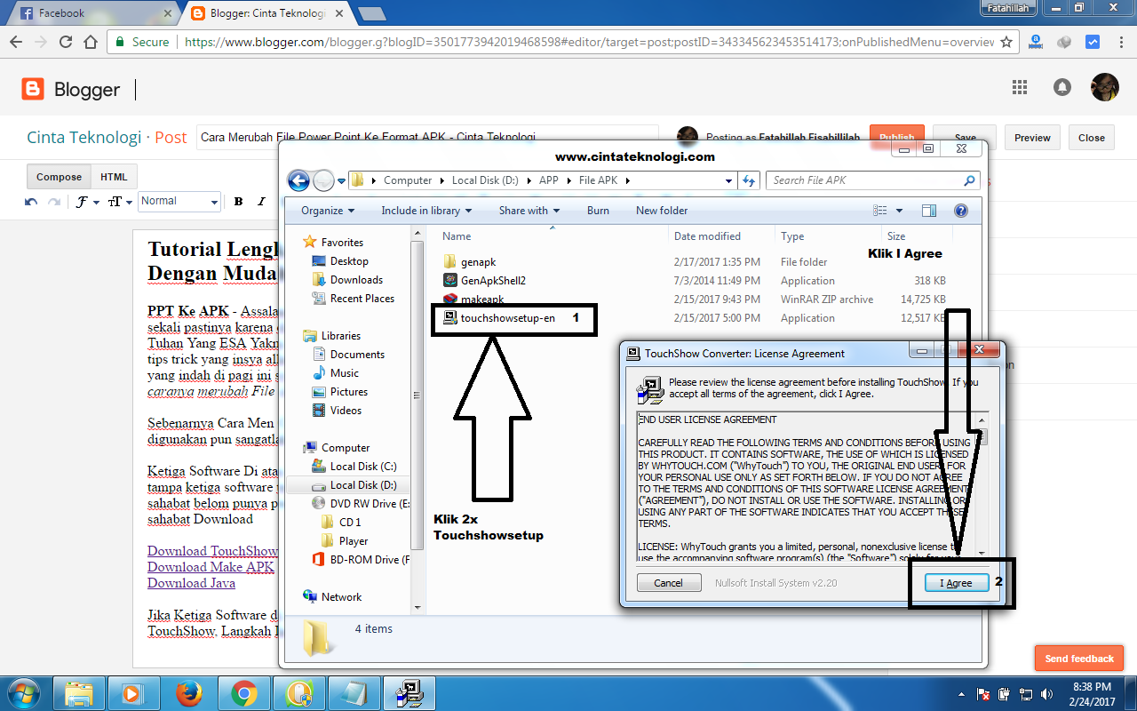Undo the last edit in Blogger editor
The height and width of the screenshot is (711, 1137).
click(31, 202)
